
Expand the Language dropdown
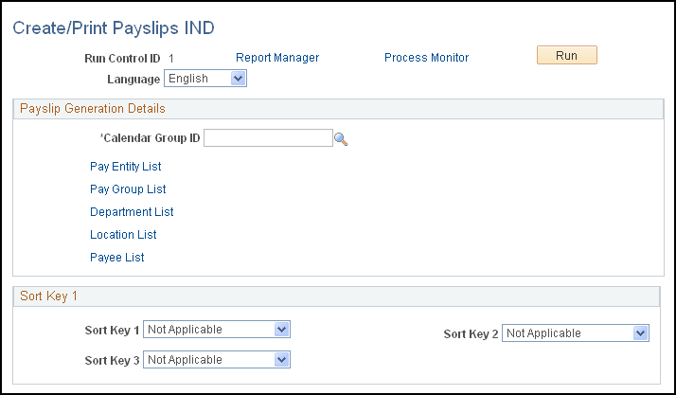pos(205,79)
